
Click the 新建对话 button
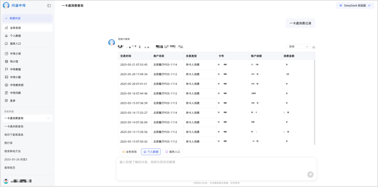(27, 18)
